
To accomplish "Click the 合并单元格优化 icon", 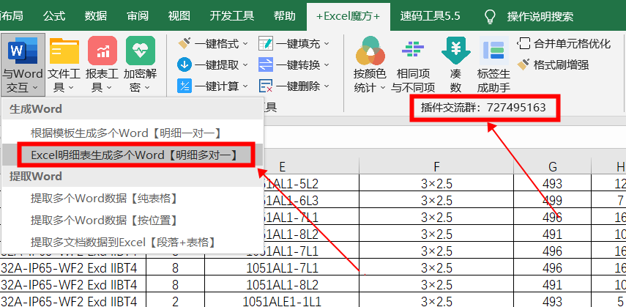I will click(523, 43).
